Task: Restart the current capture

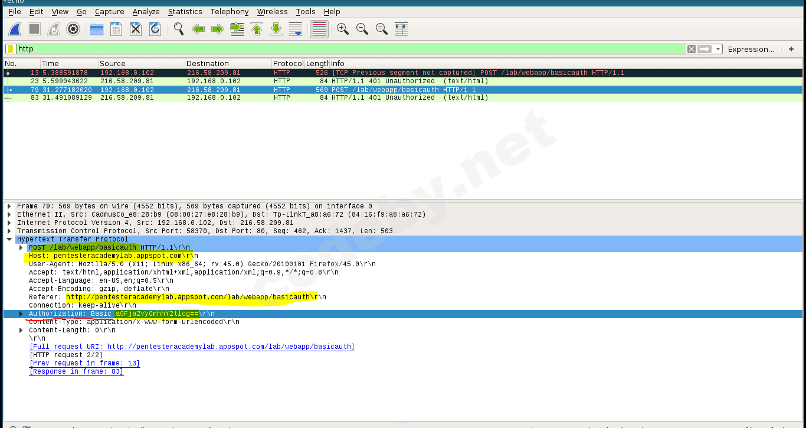Action: coord(54,29)
